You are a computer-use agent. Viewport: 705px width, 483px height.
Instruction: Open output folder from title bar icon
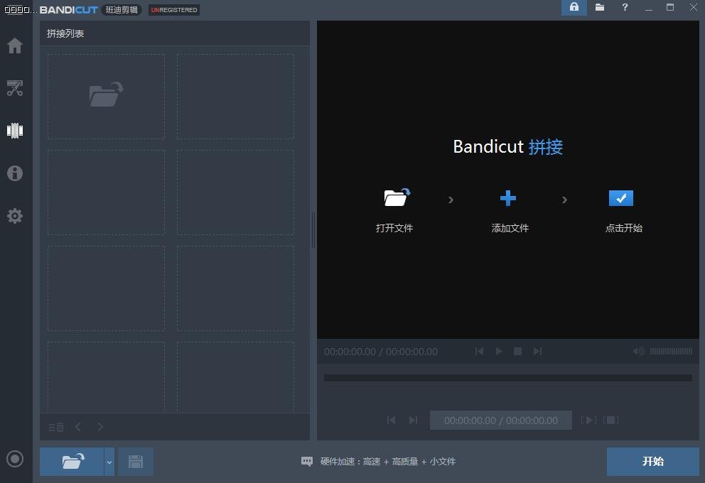(600, 7)
